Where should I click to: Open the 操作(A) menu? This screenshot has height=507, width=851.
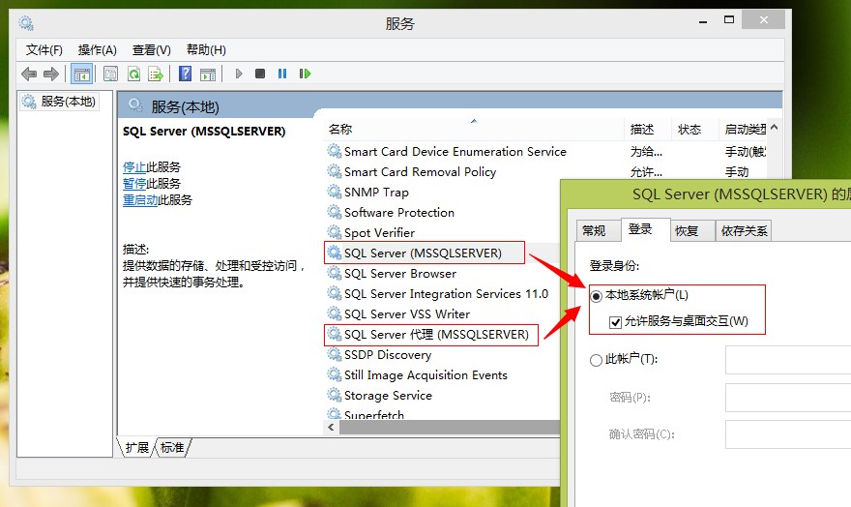[97, 50]
